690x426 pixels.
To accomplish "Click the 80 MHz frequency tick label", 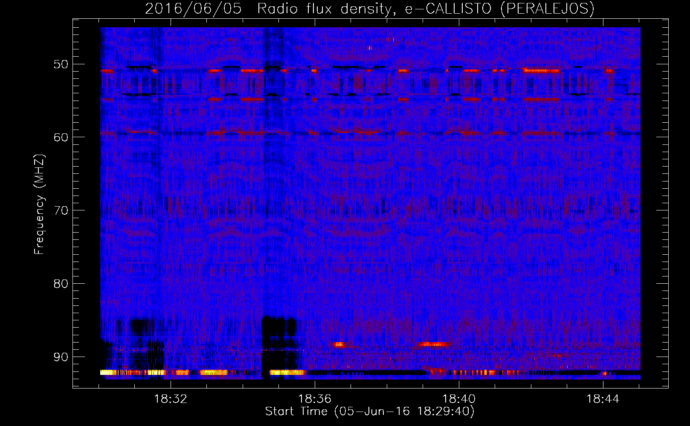I will pos(61,284).
